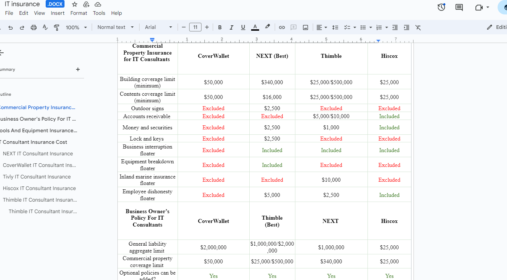The height and width of the screenshot is (280, 507).
Task: Open the Tools menu
Action: [x=99, y=13]
